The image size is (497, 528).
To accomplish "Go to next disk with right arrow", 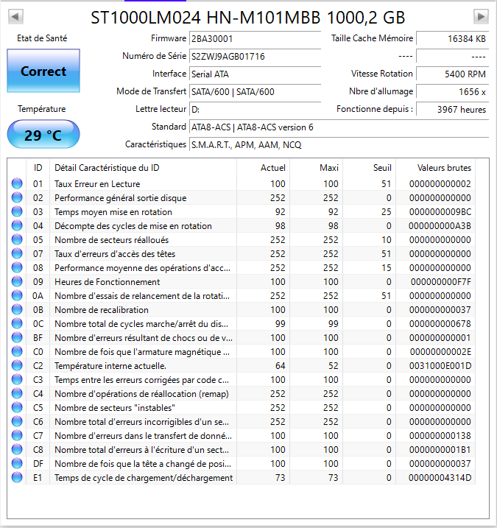I will click(x=481, y=16).
